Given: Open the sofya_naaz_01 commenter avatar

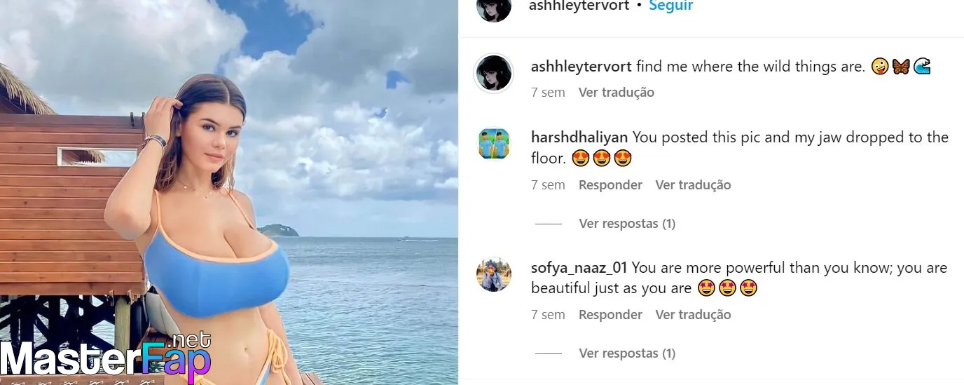Looking at the screenshot, I should coord(494,273).
